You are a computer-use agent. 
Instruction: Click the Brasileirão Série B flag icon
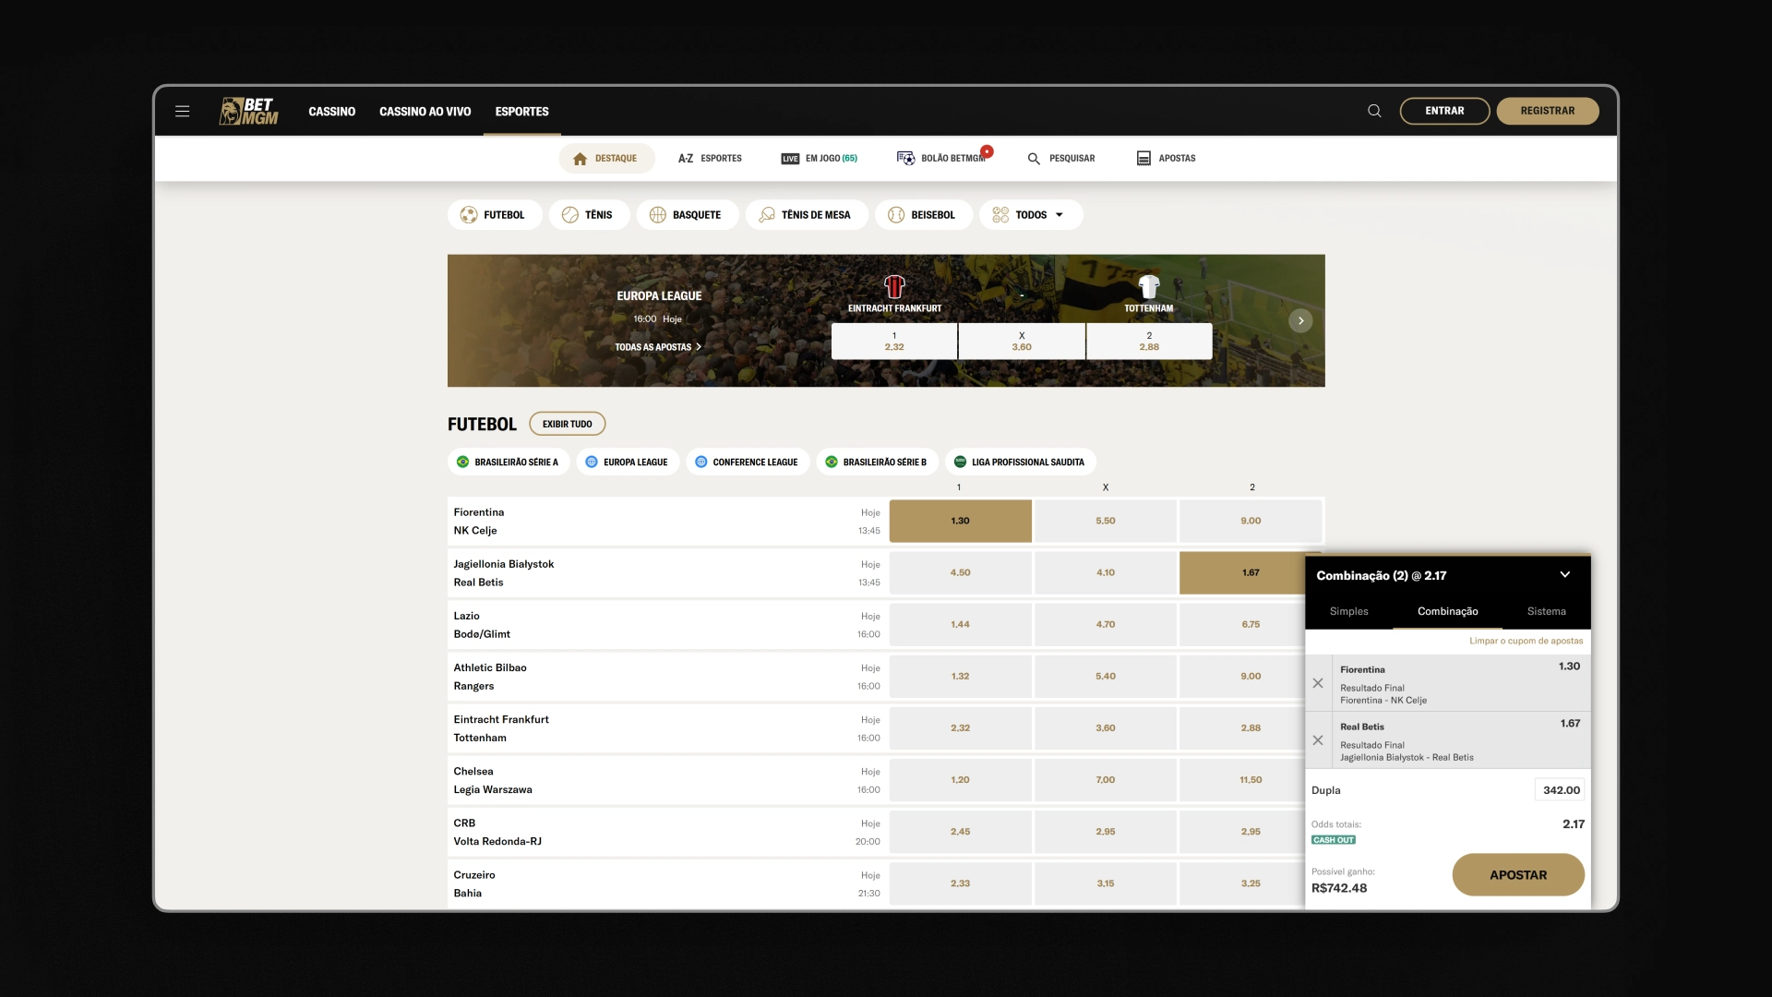tap(832, 462)
